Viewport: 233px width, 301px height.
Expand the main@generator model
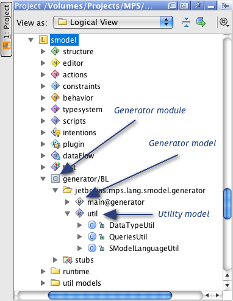[68, 202]
